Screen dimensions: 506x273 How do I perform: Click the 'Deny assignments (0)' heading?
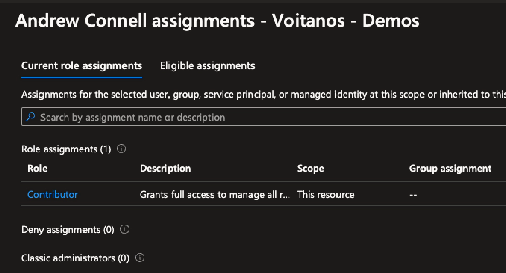pos(68,229)
